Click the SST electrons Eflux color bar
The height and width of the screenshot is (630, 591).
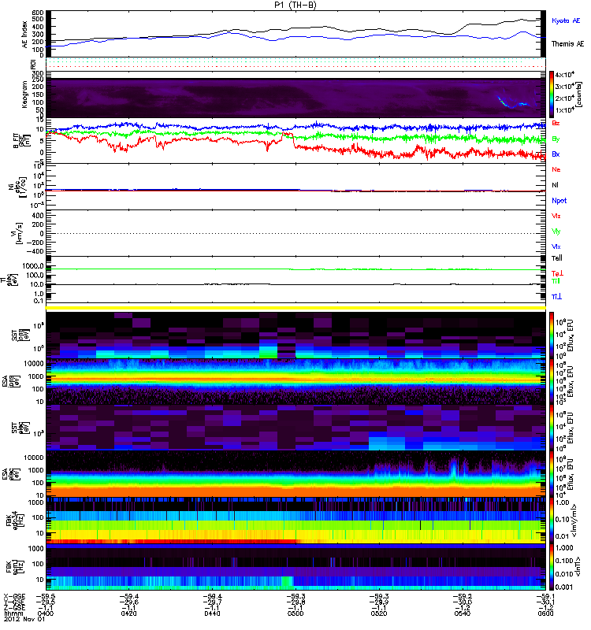(552, 428)
